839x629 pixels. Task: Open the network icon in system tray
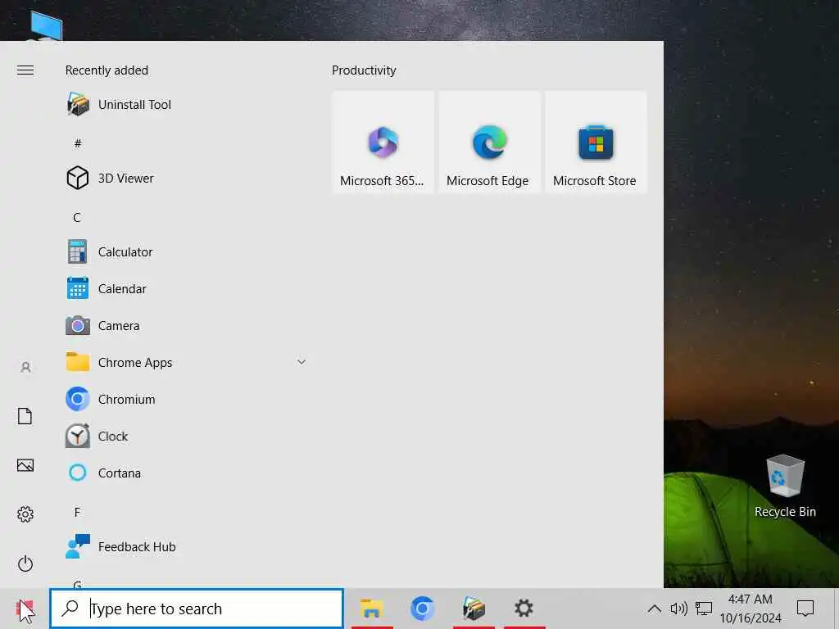click(704, 609)
